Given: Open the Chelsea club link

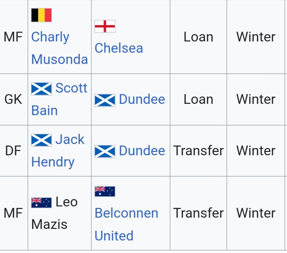Looking at the screenshot, I should (x=119, y=48).
